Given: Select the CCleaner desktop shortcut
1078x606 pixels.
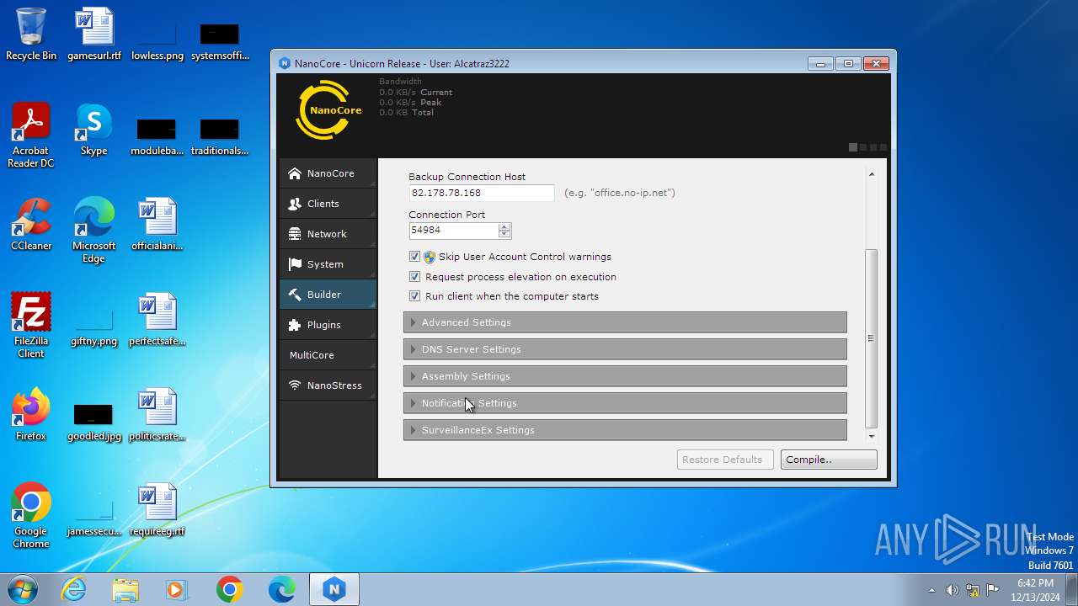Looking at the screenshot, I should (x=31, y=225).
